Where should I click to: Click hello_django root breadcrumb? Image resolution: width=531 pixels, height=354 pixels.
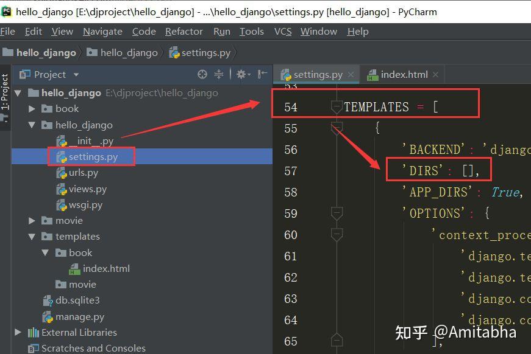(x=39, y=53)
